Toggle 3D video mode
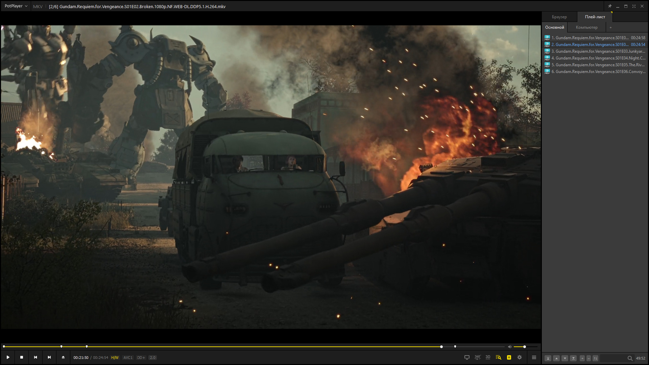The width and height of the screenshot is (649, 365). point(488,357)
